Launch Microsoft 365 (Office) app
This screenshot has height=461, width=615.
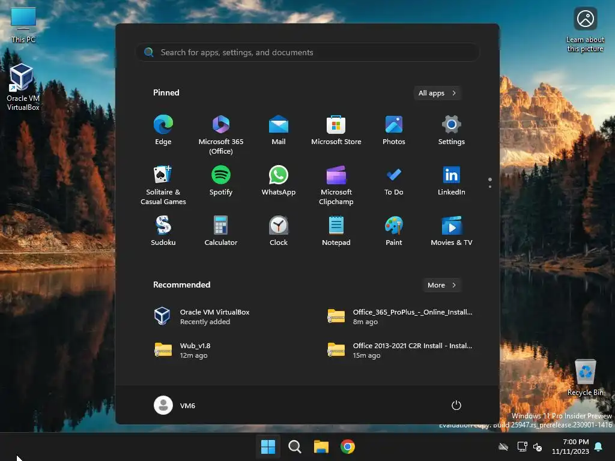point(221,135)
